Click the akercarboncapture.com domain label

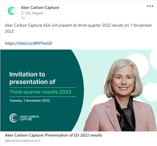point(23,141)
